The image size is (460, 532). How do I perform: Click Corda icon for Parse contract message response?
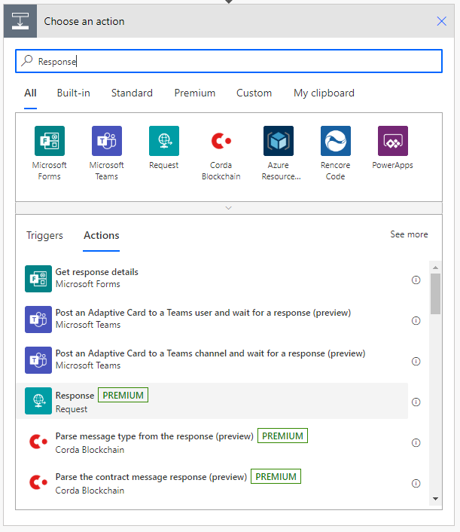pos(38,482)
